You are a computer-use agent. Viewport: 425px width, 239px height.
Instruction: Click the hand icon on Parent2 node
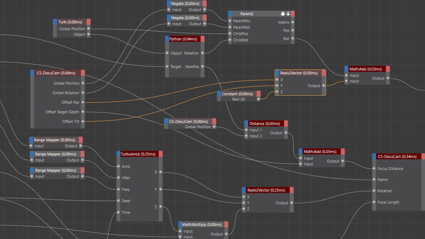click(x=283, y=13)
